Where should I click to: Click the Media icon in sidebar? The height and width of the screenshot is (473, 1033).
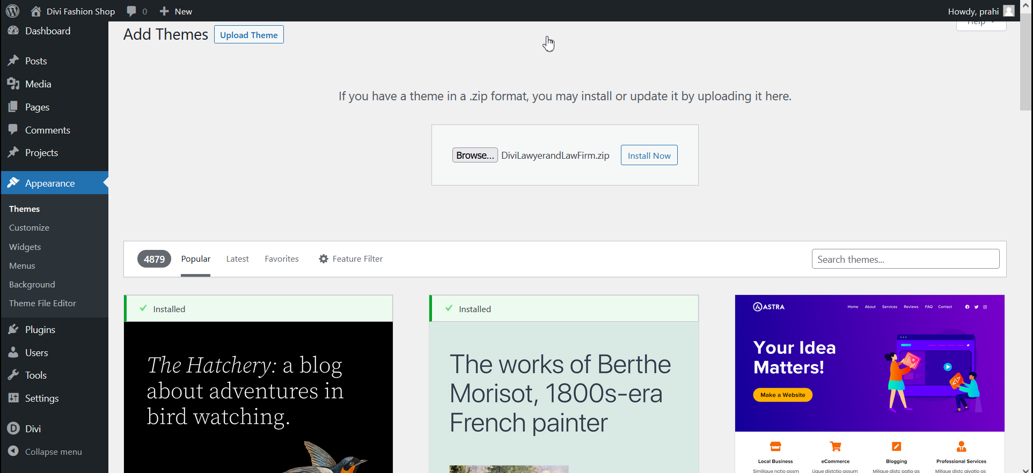click(13, 84)
